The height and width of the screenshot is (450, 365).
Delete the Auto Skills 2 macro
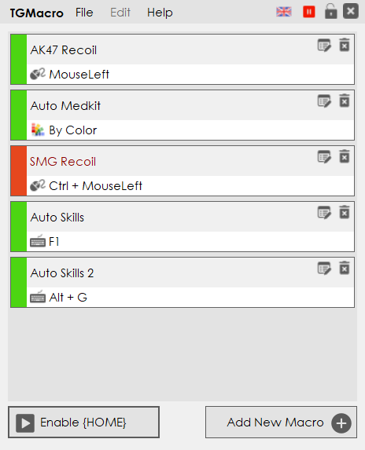(345, 268)
